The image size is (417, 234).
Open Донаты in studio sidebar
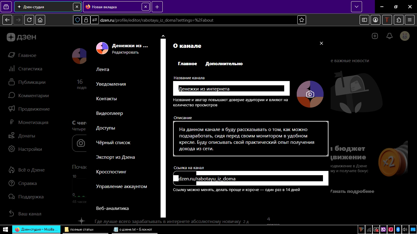[x=22, y=136]
